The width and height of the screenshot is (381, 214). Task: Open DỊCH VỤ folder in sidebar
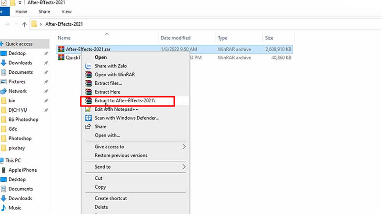(18, 110)
